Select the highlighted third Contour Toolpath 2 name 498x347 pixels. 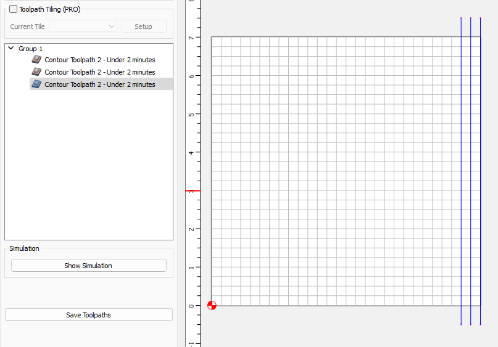pos(99,84)
